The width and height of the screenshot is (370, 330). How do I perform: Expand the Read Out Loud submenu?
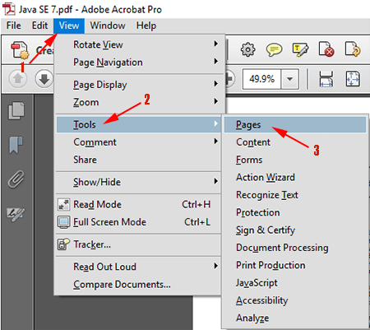139,267
